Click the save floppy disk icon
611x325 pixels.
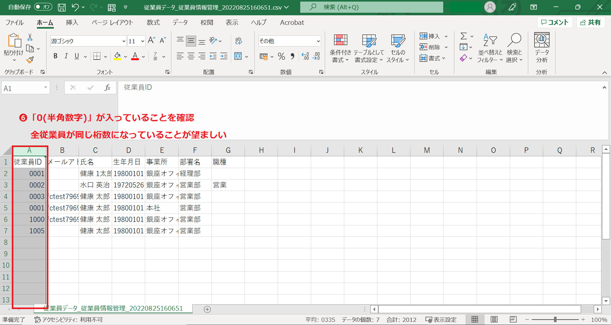click(62, 7)
